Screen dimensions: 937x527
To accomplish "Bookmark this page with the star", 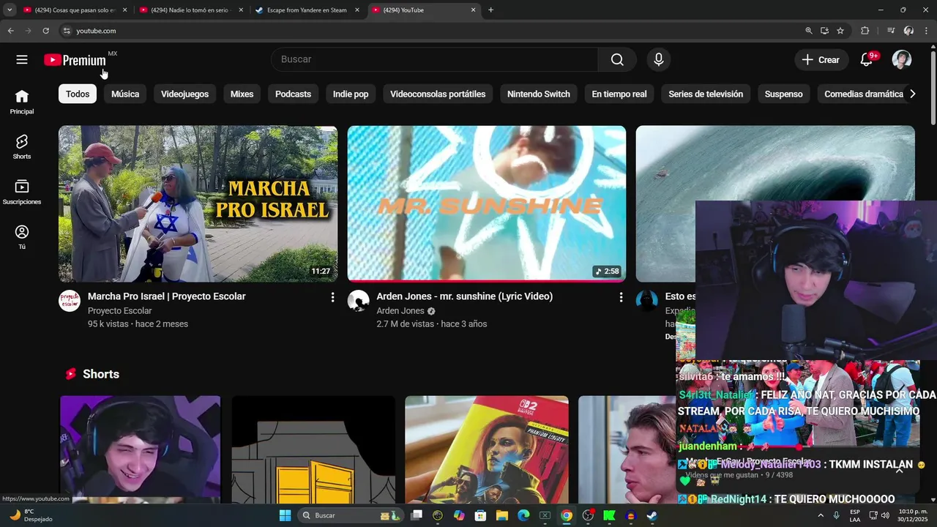I will coord(840,31).
